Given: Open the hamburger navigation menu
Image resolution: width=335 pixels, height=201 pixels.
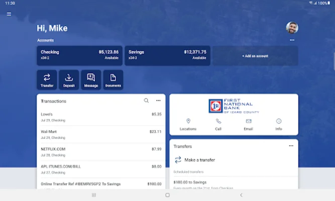Looking at the screenshot, I should pyautogui.click(x=9, y=14).
